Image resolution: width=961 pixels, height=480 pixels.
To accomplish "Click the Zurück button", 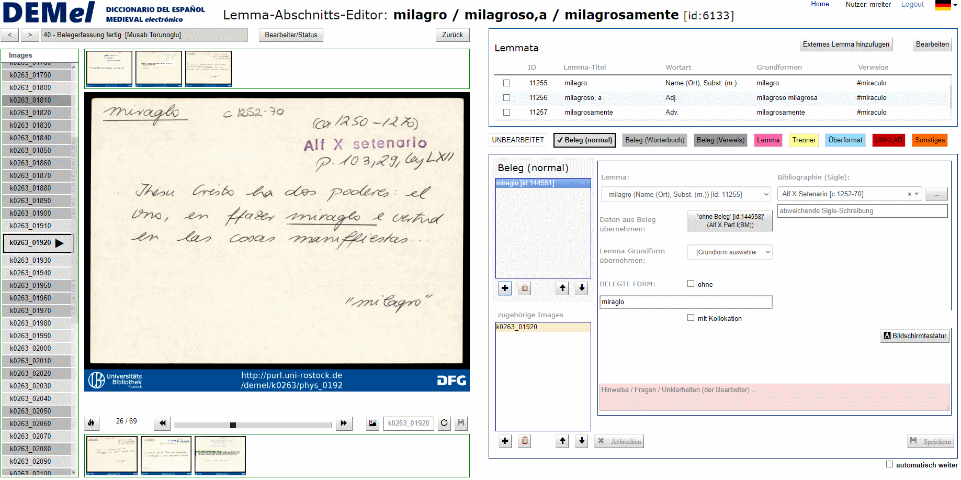I will click(x=453, y=35).
